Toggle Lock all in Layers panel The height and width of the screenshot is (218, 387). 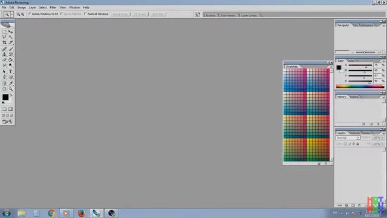click(357, 144)
